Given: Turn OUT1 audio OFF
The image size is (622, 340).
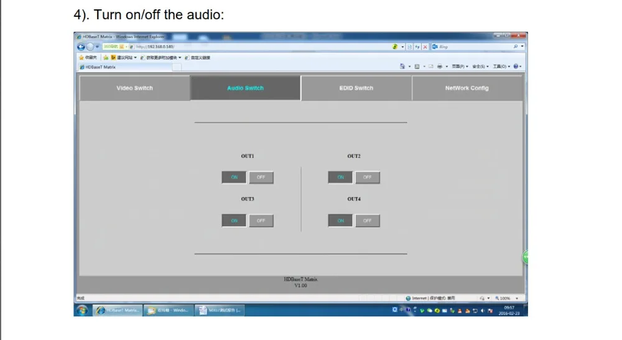Looking at the screenshot, I should 261,177.
